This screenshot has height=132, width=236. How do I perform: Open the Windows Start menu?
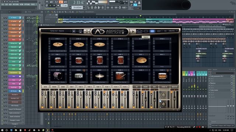[2, 130]
